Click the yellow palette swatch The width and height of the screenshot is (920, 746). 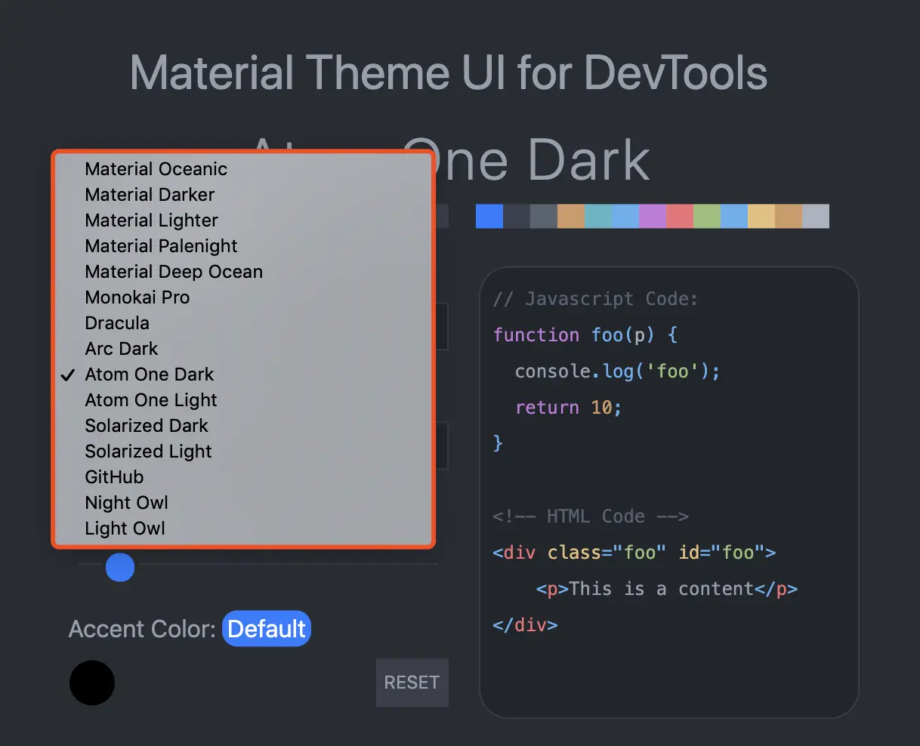[x=761, y=216]
